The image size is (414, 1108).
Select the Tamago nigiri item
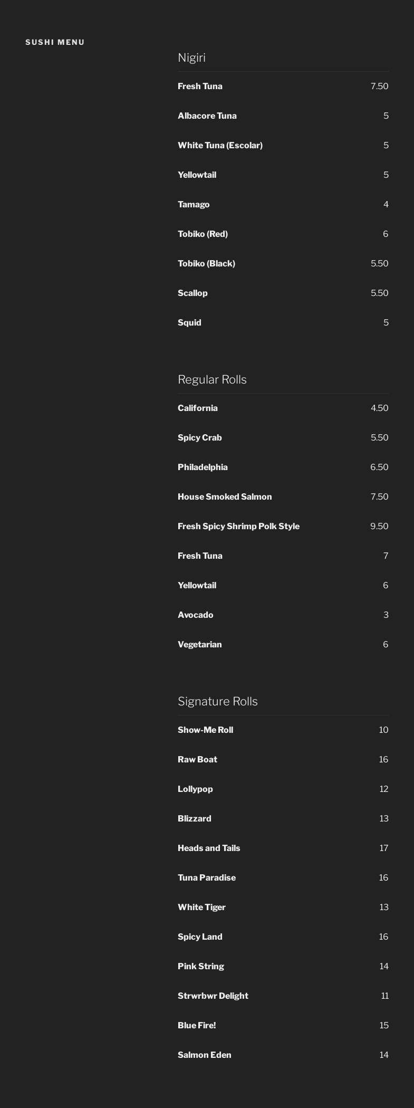[194, 204]
